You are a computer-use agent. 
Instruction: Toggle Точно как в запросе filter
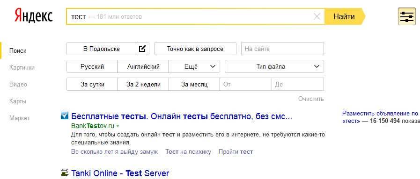pos(195,49)
